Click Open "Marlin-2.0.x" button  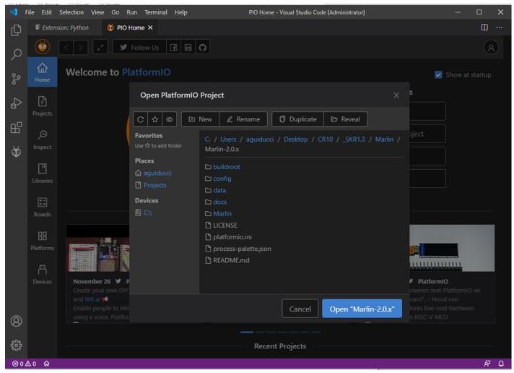pos(362,309)
